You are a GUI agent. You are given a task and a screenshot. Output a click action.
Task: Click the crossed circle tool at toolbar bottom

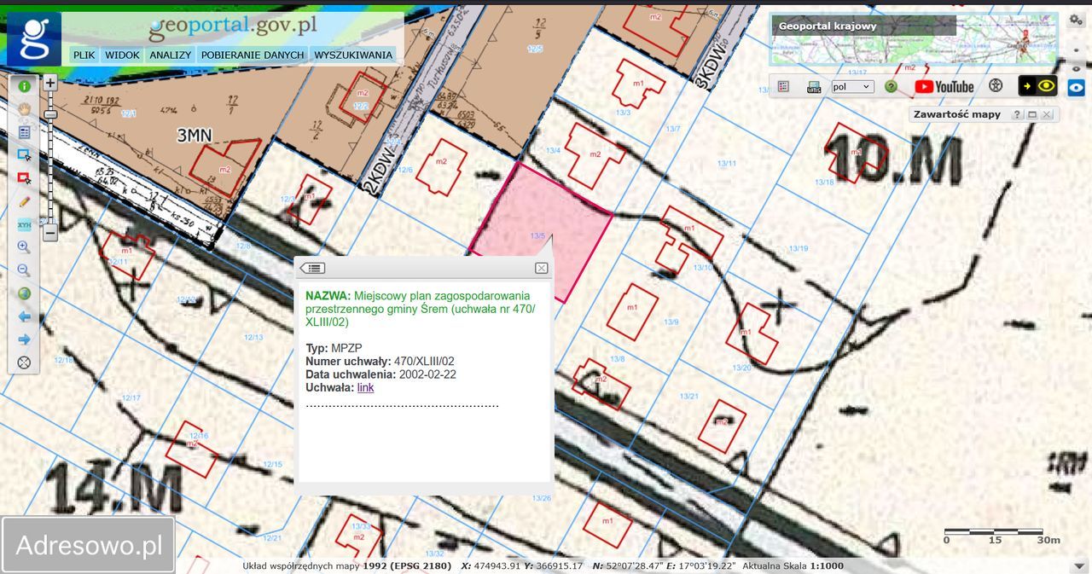click(24, 362)
